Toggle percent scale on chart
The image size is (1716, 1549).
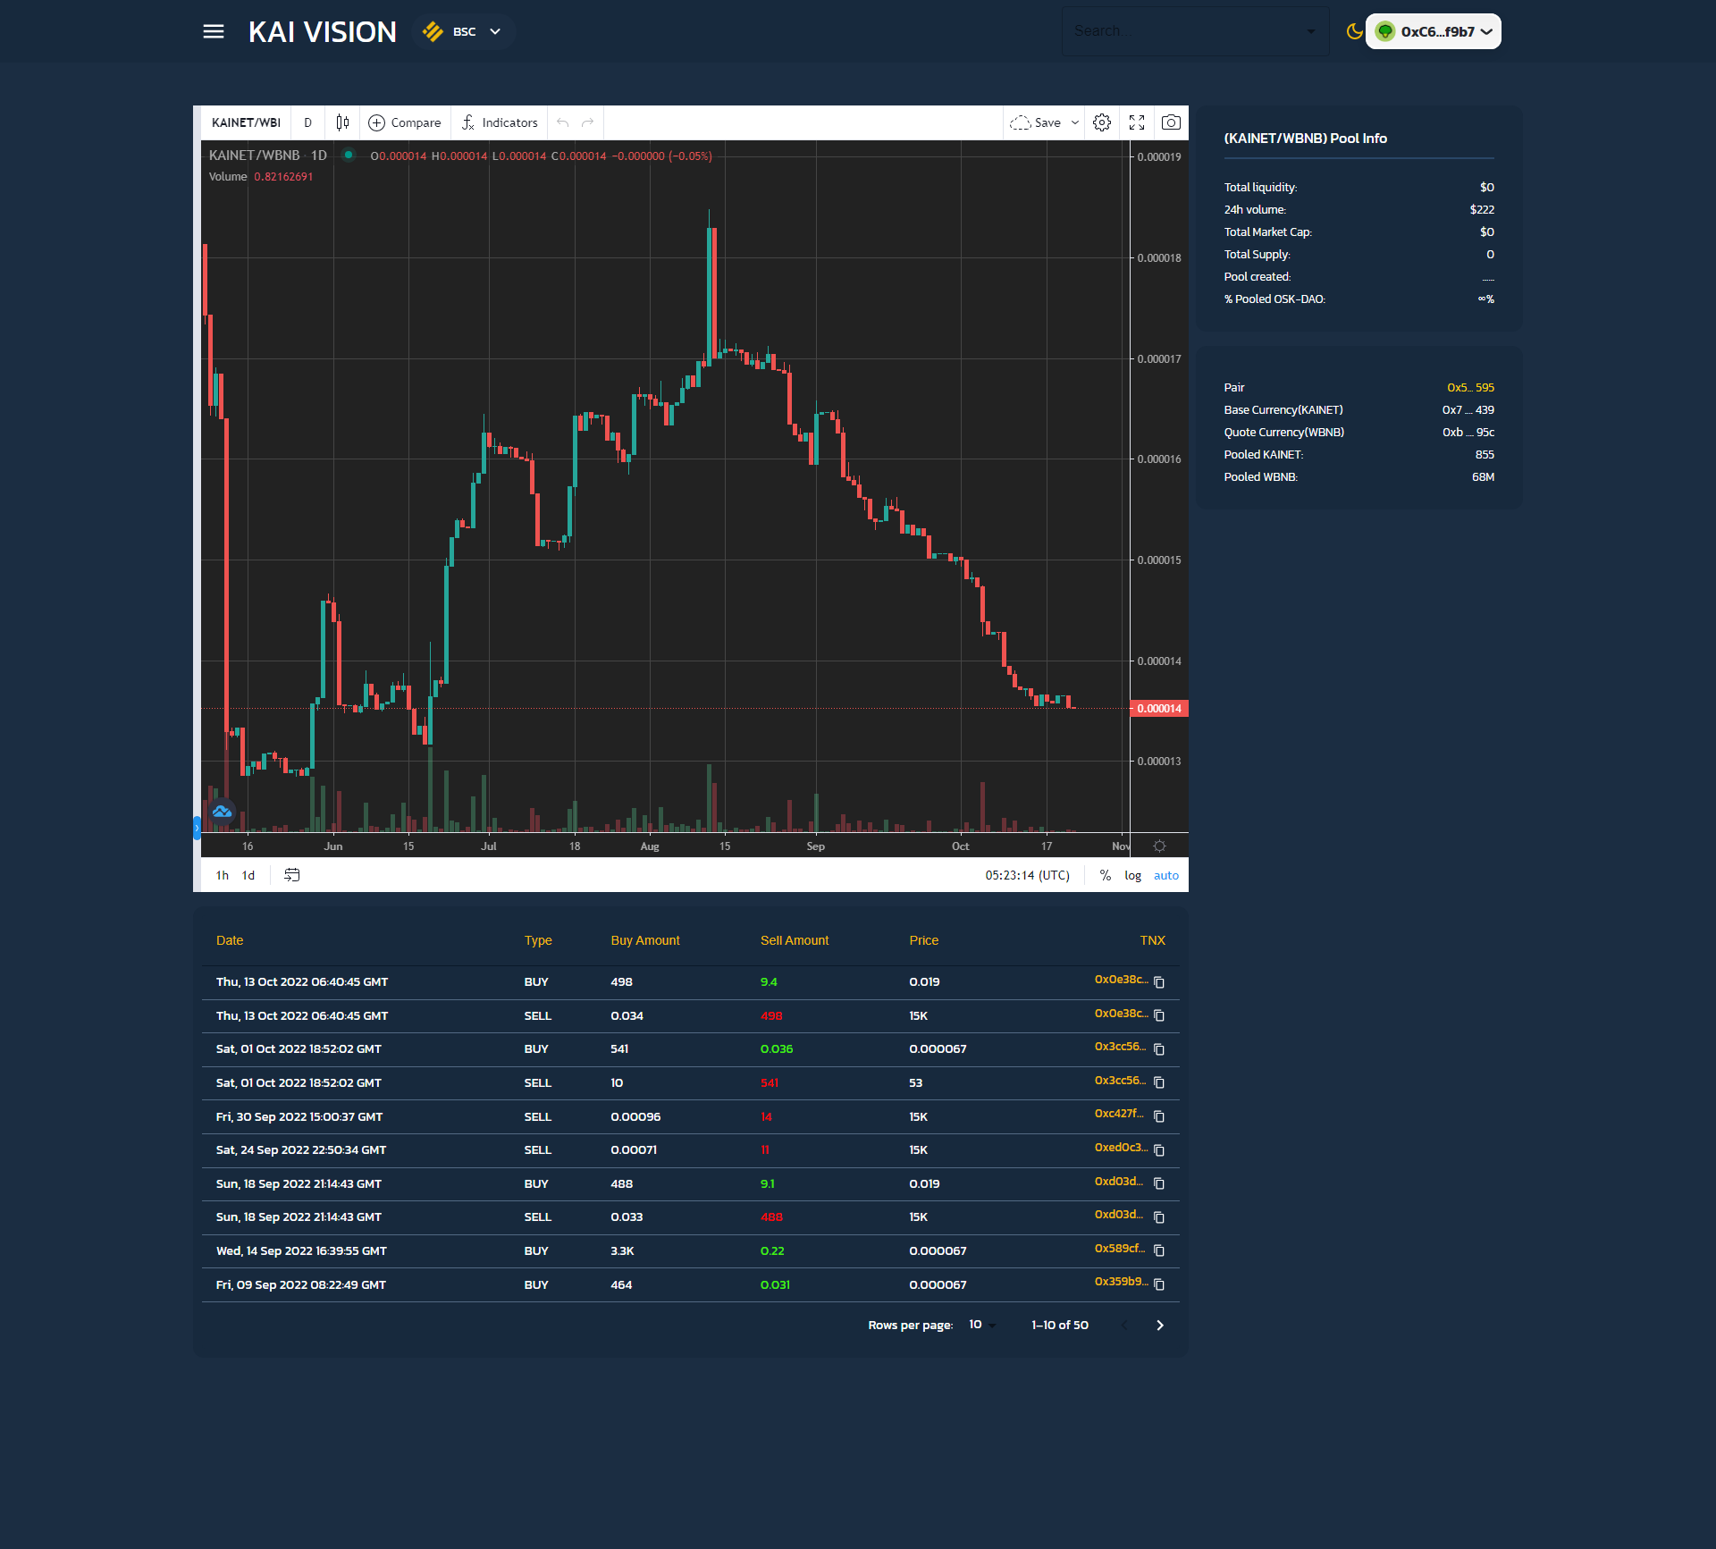coord(1106,875)
